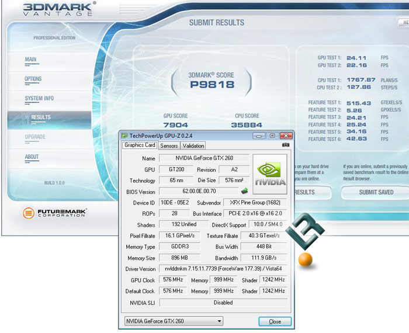Click the Technology field 65 nm
The width and height of the screenshot is (409, 333).
[176, 180]
